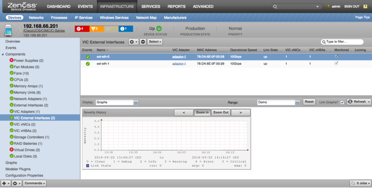This screenshot has height=188, width=372.
Task: Click green status icon of CPUs
Action: (x=11, y=79)
